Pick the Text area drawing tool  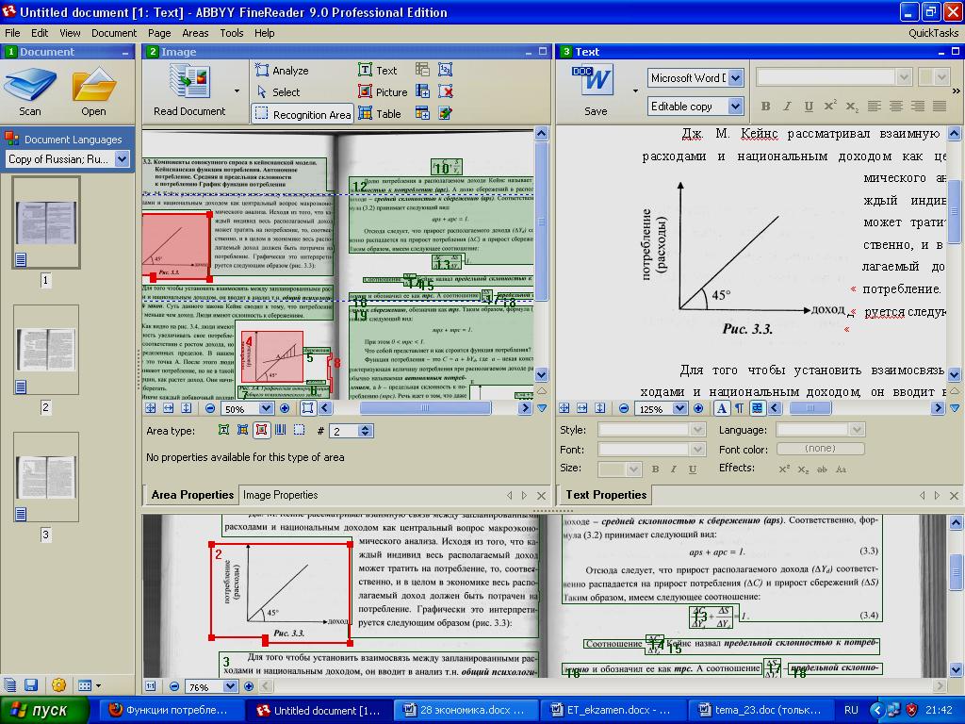(x=377, y=70)
